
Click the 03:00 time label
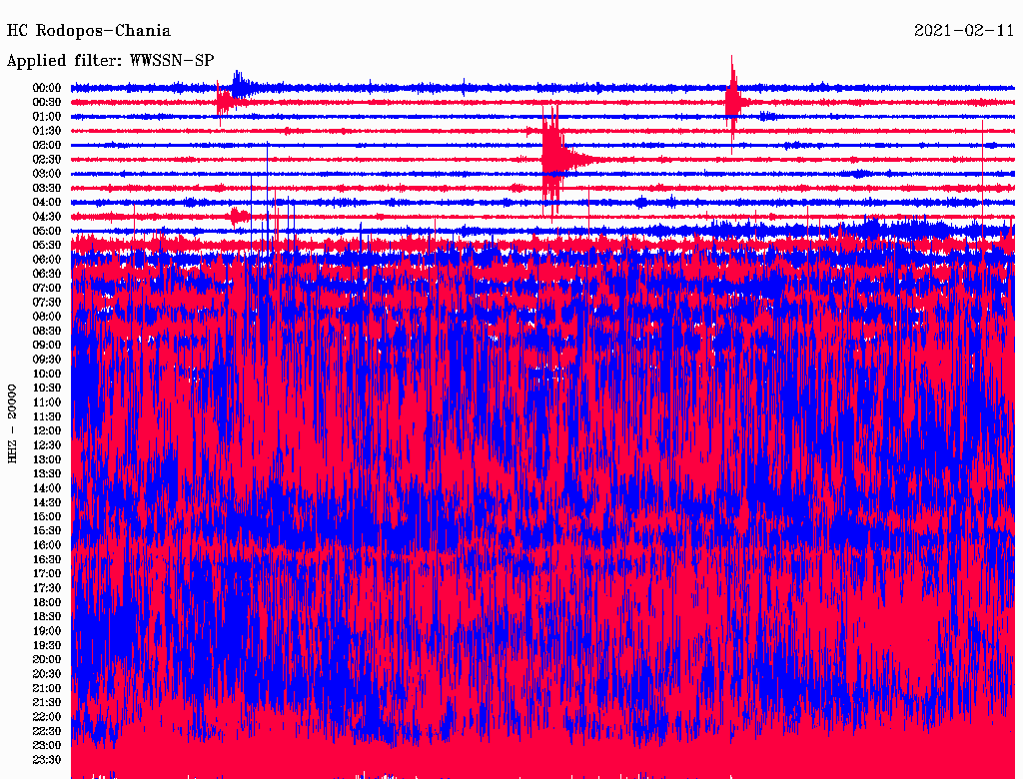tap(47, 174)
